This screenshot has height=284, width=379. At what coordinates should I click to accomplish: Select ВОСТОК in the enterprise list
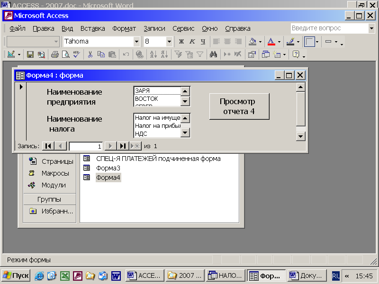[x=157, y=99]
